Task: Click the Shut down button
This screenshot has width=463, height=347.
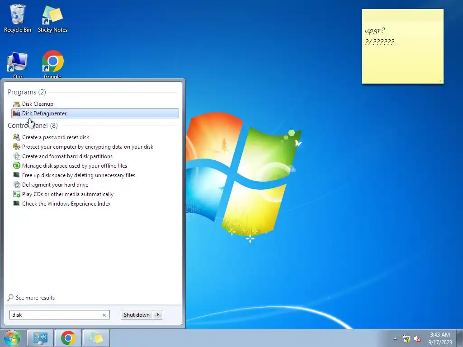Action: point(137,315)
